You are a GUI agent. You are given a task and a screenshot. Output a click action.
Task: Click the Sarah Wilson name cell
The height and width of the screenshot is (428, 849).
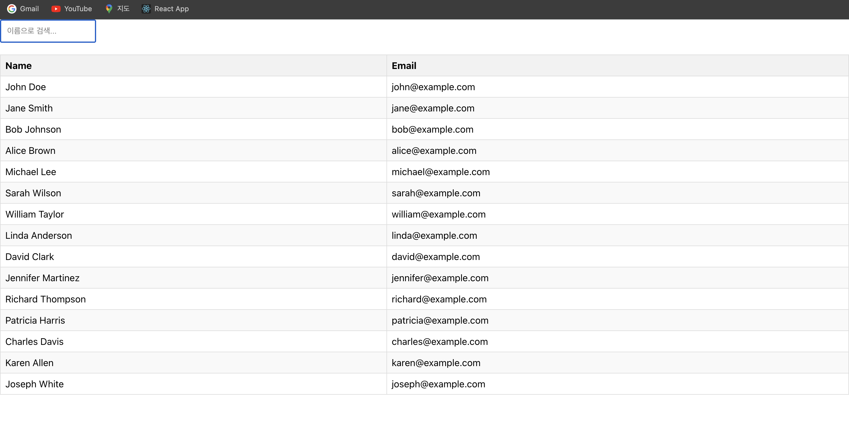[x=33, y=193]
